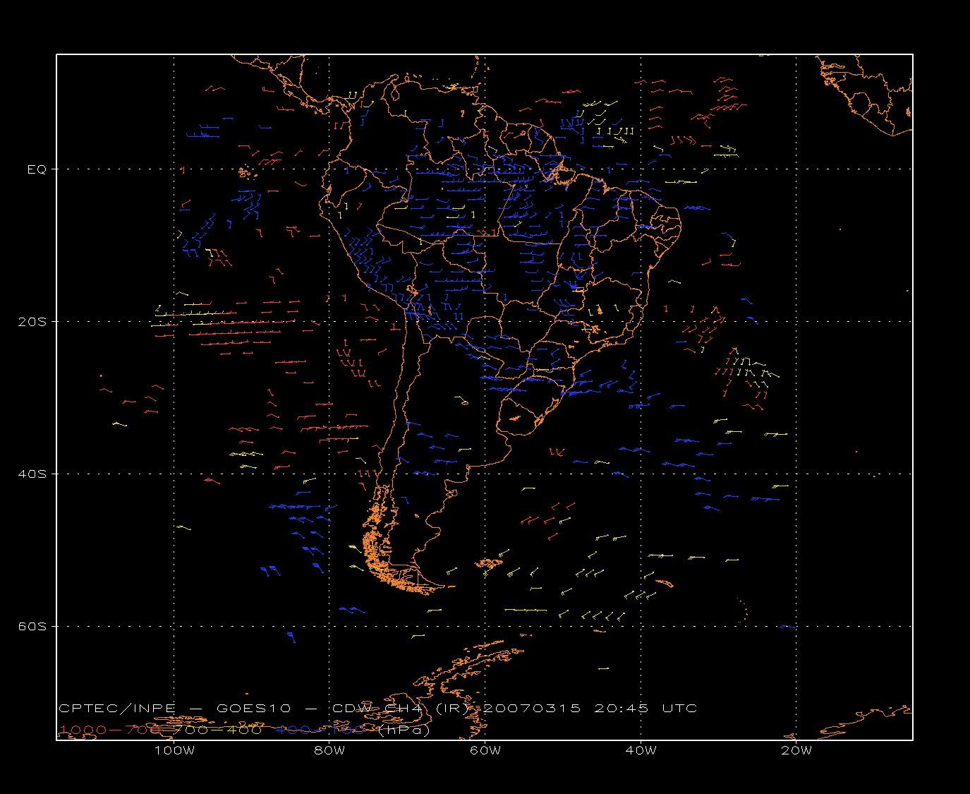The width and height of the screenshot is (970, 794).
Task: Click the 20070315 date stamp
Action: coord(531,708)
